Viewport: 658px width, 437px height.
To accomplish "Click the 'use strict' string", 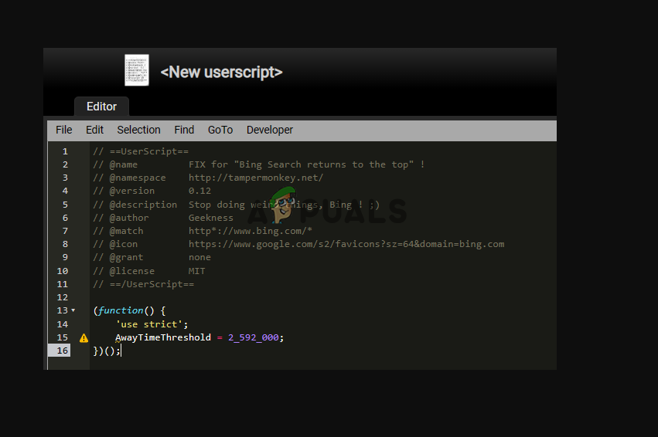I will [149, 324].
